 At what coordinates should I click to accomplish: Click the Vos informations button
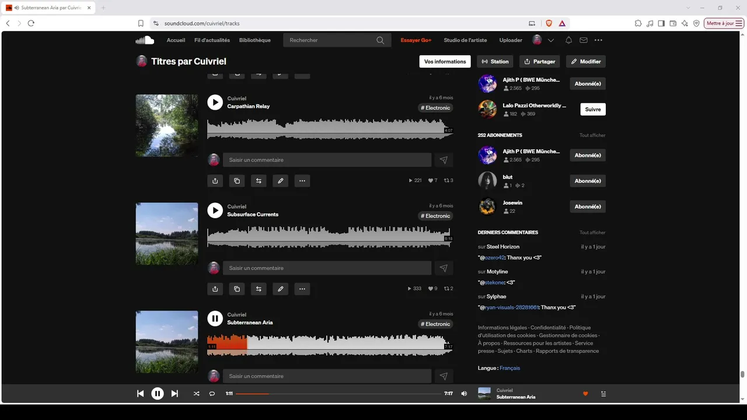pyautogui.click(x=445, y=61)
